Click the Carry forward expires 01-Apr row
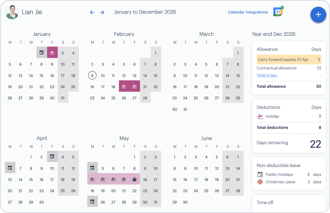330x213 pixels. (x=289, y=60)
